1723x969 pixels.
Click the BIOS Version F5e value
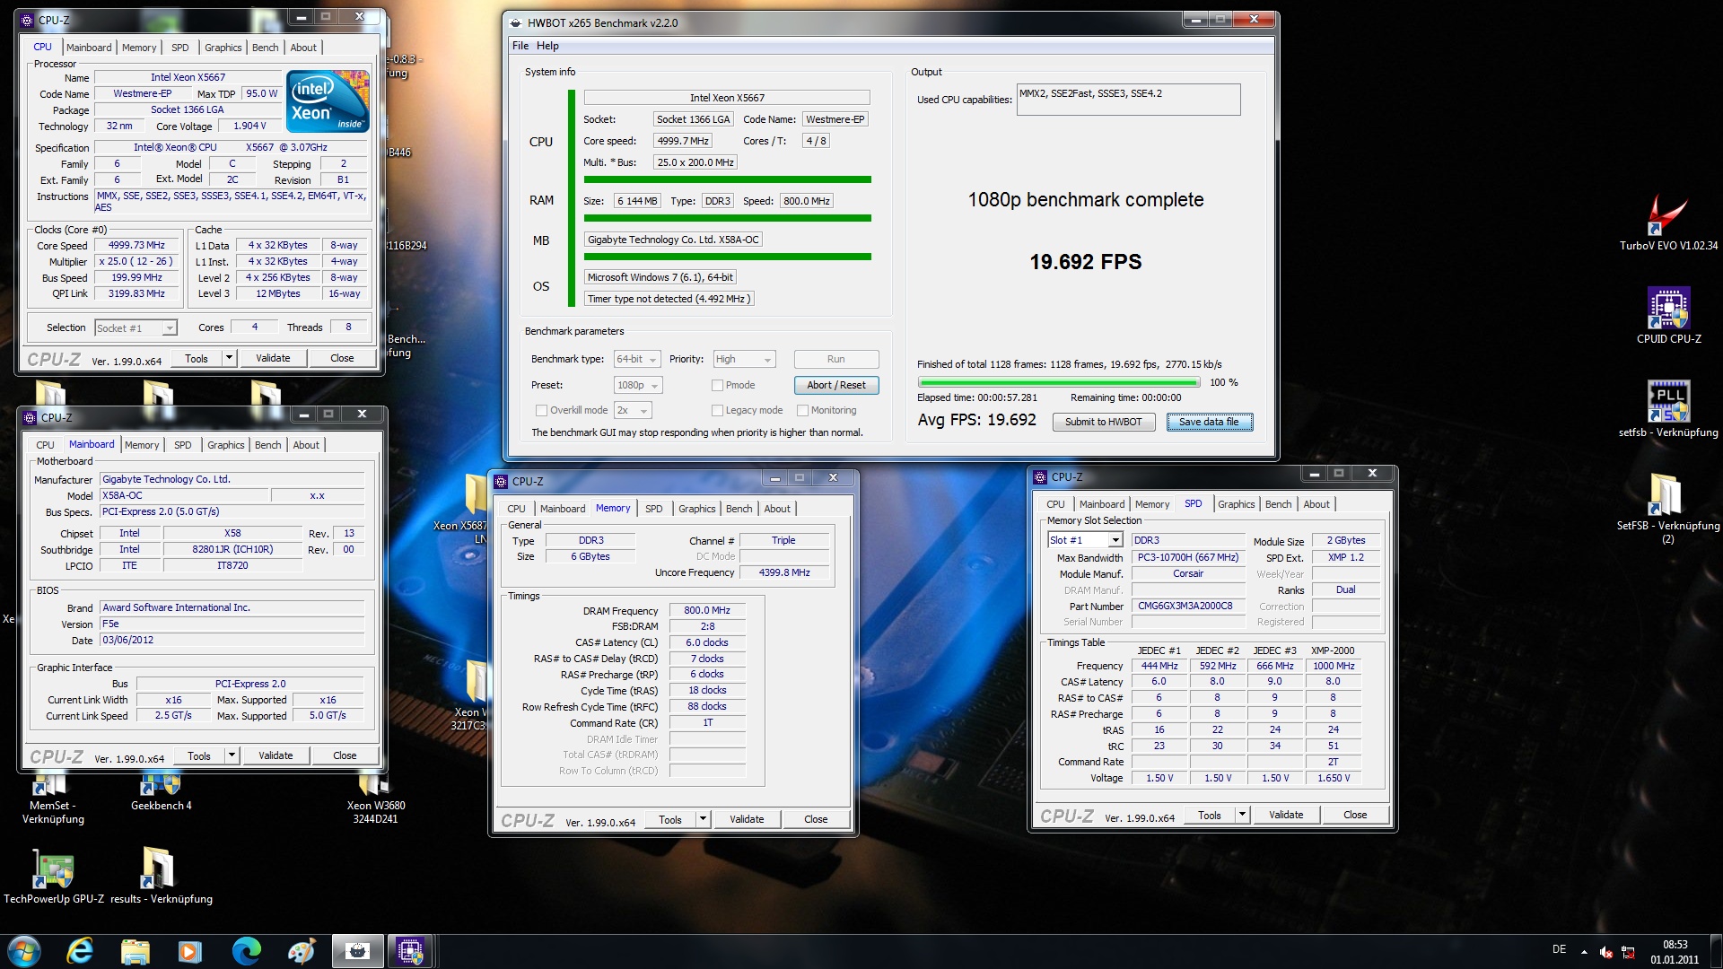232,624
